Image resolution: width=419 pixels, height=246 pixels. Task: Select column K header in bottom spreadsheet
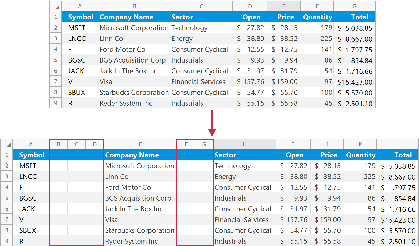coord(360,144)
